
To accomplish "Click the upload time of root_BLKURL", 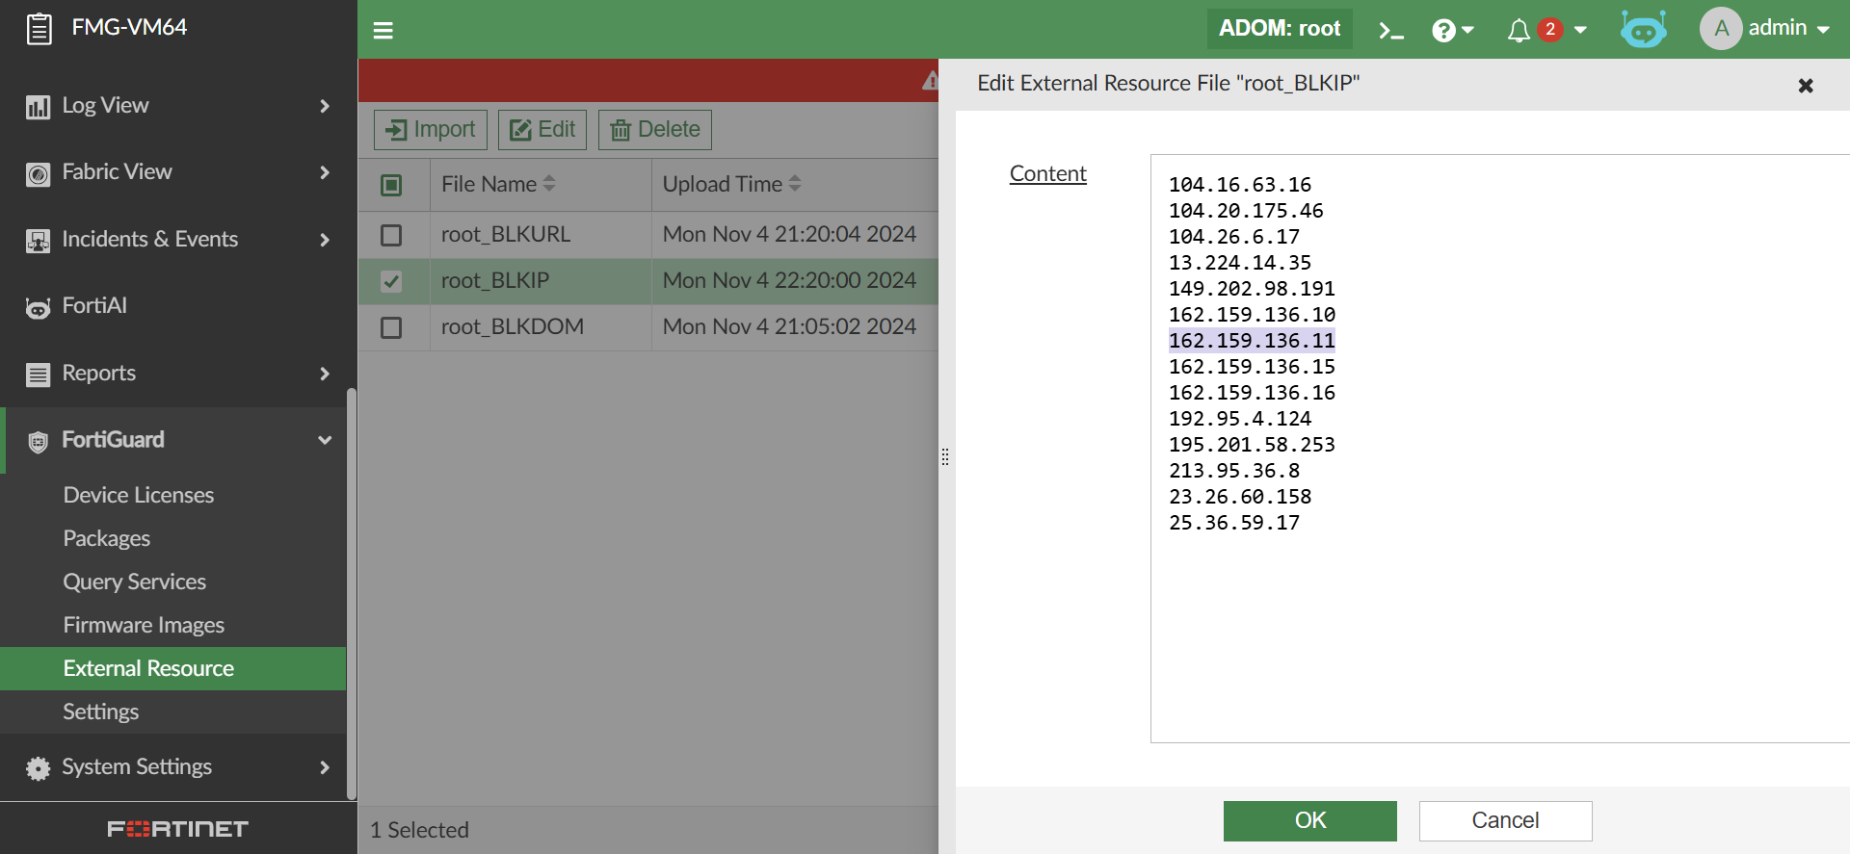I will point(789,235).
